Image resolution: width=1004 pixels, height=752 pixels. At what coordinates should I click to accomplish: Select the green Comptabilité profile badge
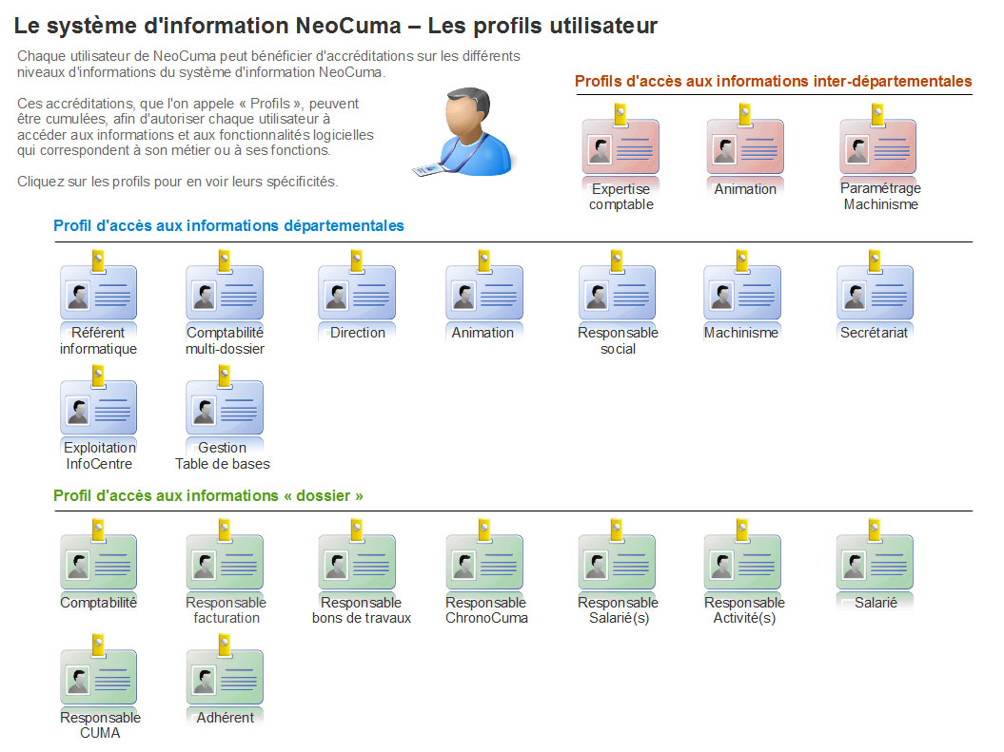coord(99,561)
